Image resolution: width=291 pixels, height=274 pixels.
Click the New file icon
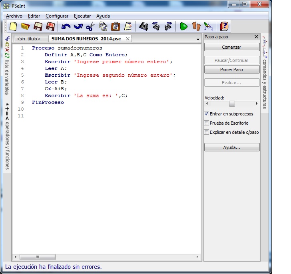pos(13,27)
